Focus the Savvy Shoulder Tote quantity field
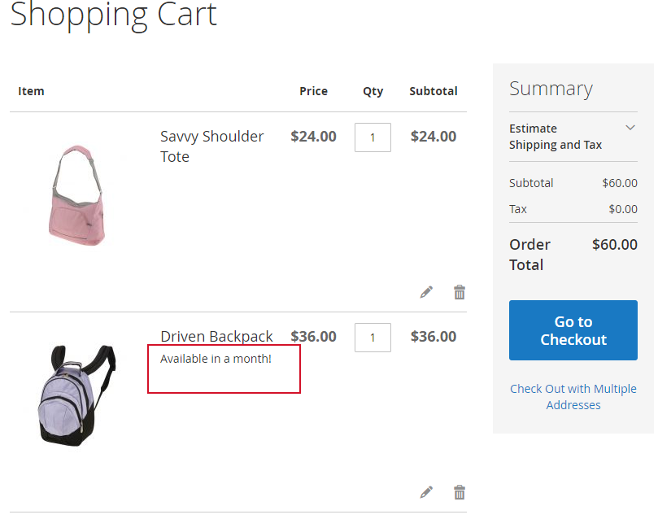 pos(373,137)
